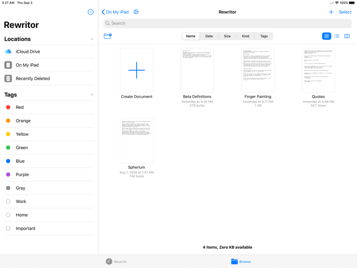Sort files by Tags
357x268 pixels.
click(x=264, y=36)
